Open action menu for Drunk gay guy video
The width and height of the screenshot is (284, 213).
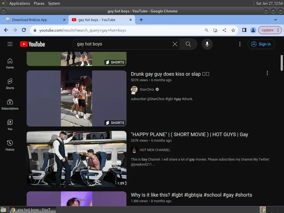point(267,73)
